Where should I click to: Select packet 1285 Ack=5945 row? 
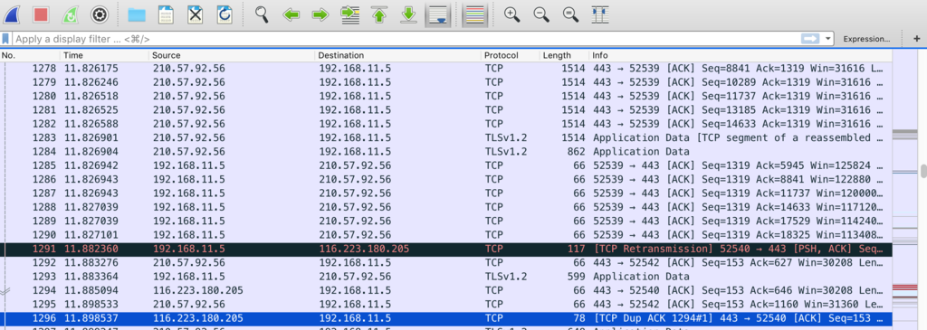tap(445, 165)
